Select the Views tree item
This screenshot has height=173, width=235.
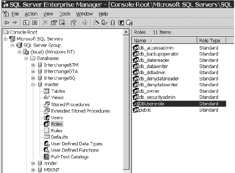[x=57, y=97]
